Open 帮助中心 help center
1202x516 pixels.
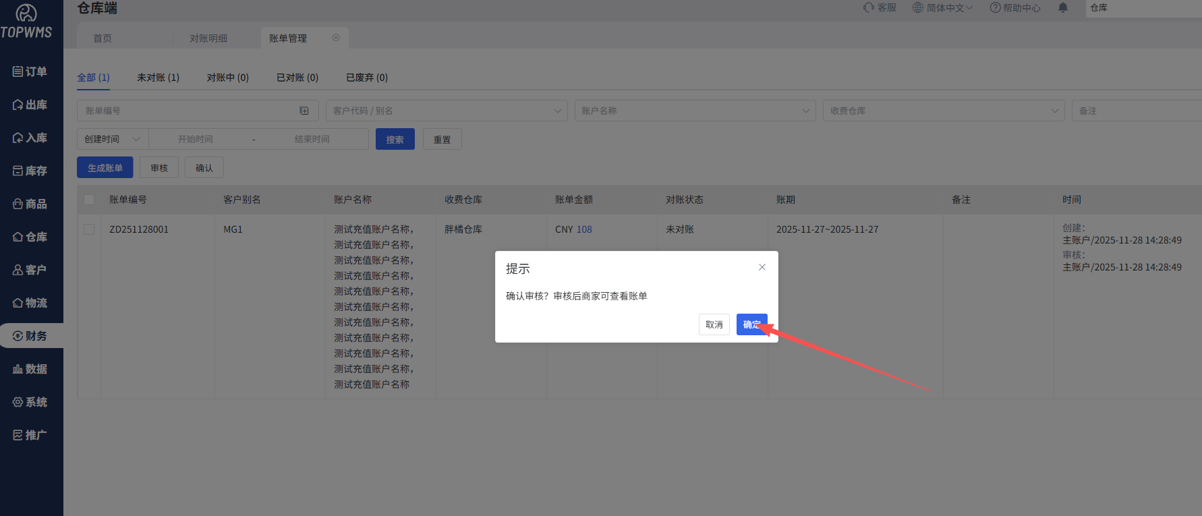1015,8
